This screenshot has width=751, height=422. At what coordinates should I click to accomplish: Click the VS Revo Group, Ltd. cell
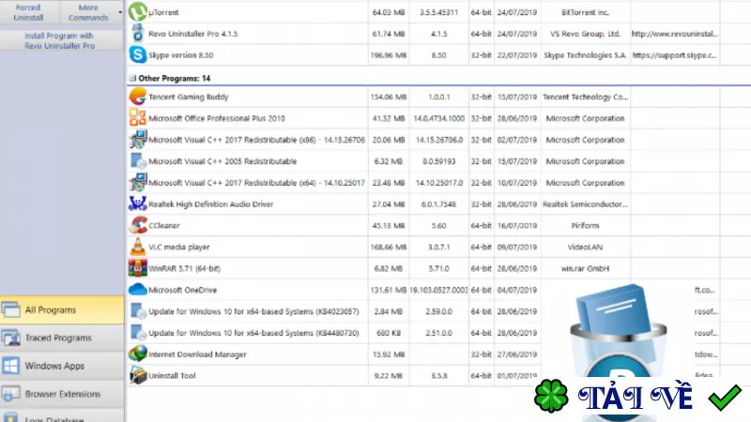pos(585,34)
